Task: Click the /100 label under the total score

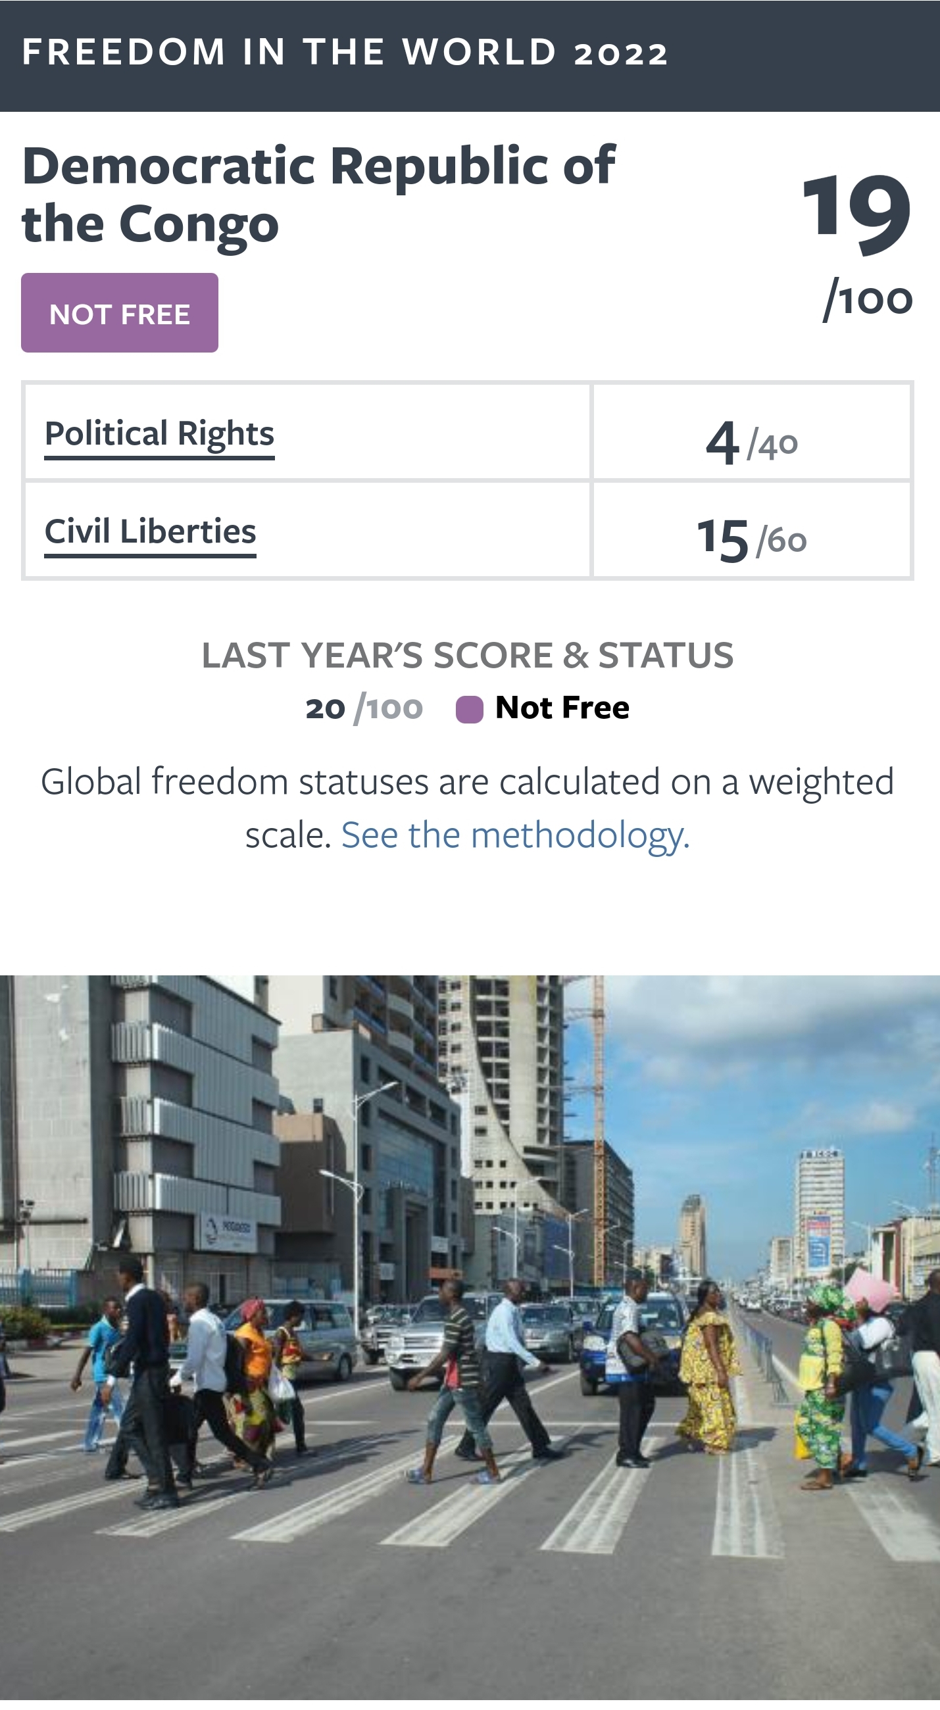Action: 868,300
